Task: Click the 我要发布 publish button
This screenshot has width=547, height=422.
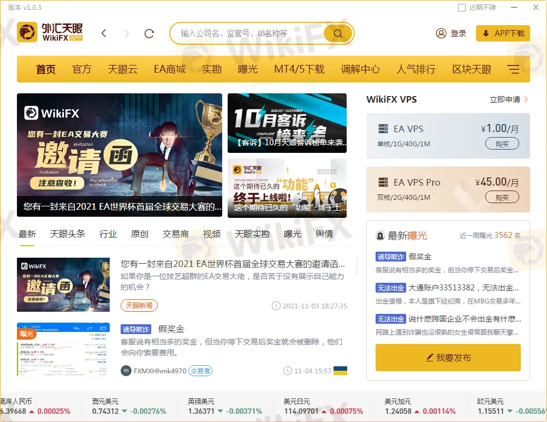Action: pos(448,358)
